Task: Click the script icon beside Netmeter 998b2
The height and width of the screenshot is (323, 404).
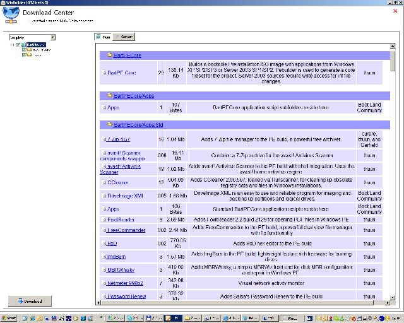Action: 104,283
